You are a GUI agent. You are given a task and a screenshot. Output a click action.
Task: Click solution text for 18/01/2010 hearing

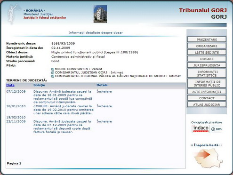[64, 110]
